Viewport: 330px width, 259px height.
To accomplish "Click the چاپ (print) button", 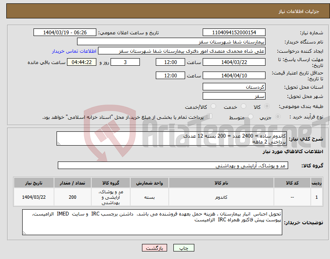I will [183, 248].
